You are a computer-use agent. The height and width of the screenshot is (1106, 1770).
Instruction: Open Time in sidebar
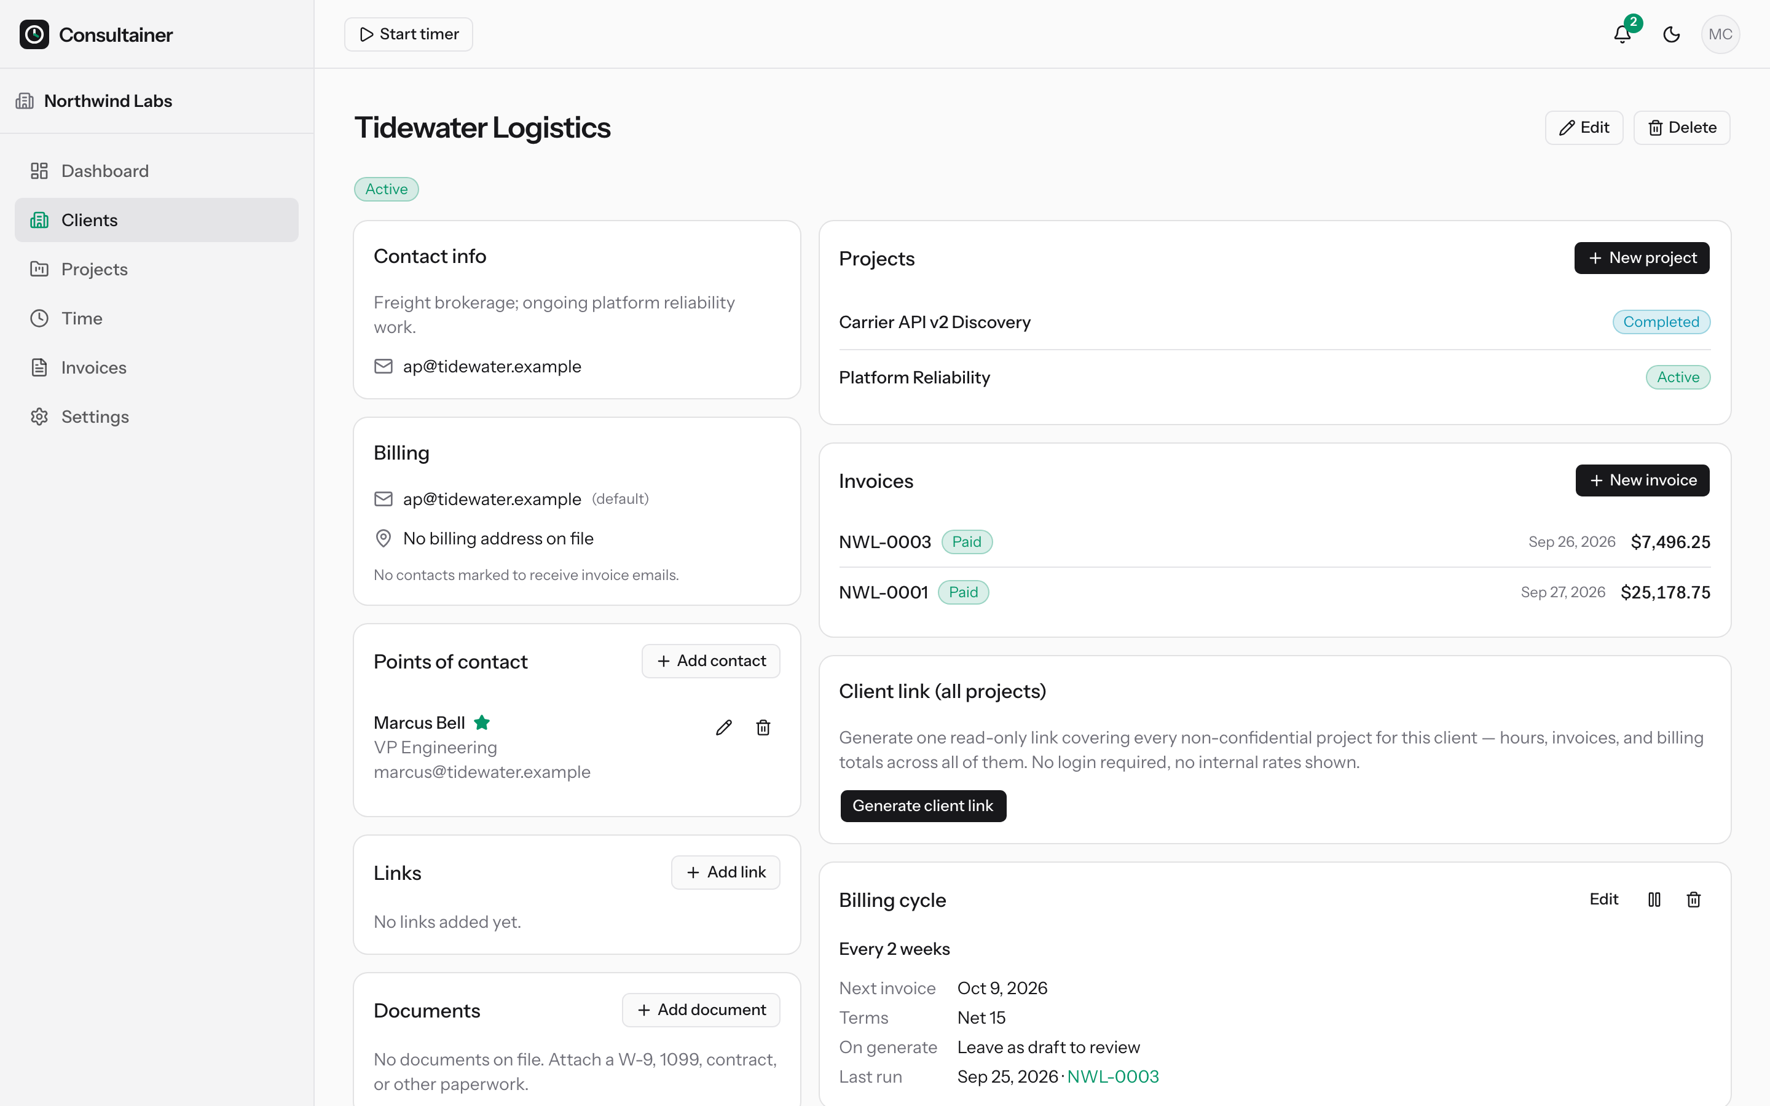157,318
